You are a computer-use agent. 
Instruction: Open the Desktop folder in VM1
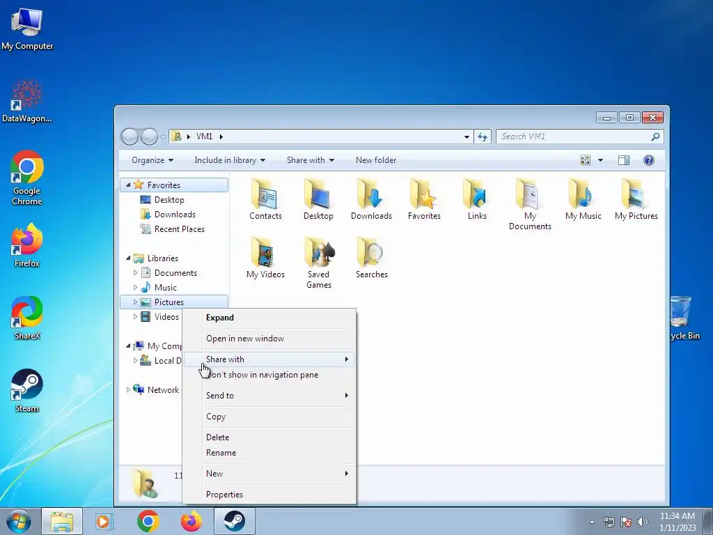point(318,199)
